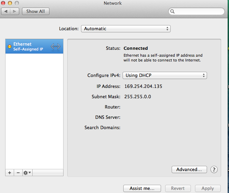
Task: Click the Assist me button
Action: pos(142,188)
